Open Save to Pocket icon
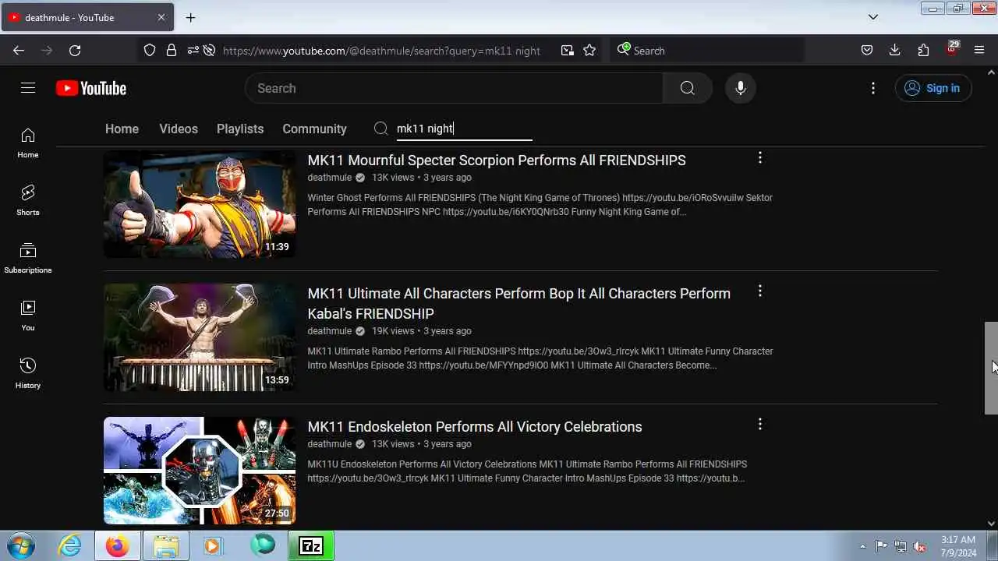Image resolution: width=998 pixels, height=561 pixels. click(x=867, y=50)
